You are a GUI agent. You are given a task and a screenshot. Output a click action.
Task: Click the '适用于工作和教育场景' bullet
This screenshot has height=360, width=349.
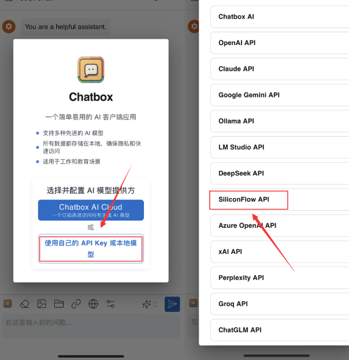pyautogui.click(x=72, y=162)
